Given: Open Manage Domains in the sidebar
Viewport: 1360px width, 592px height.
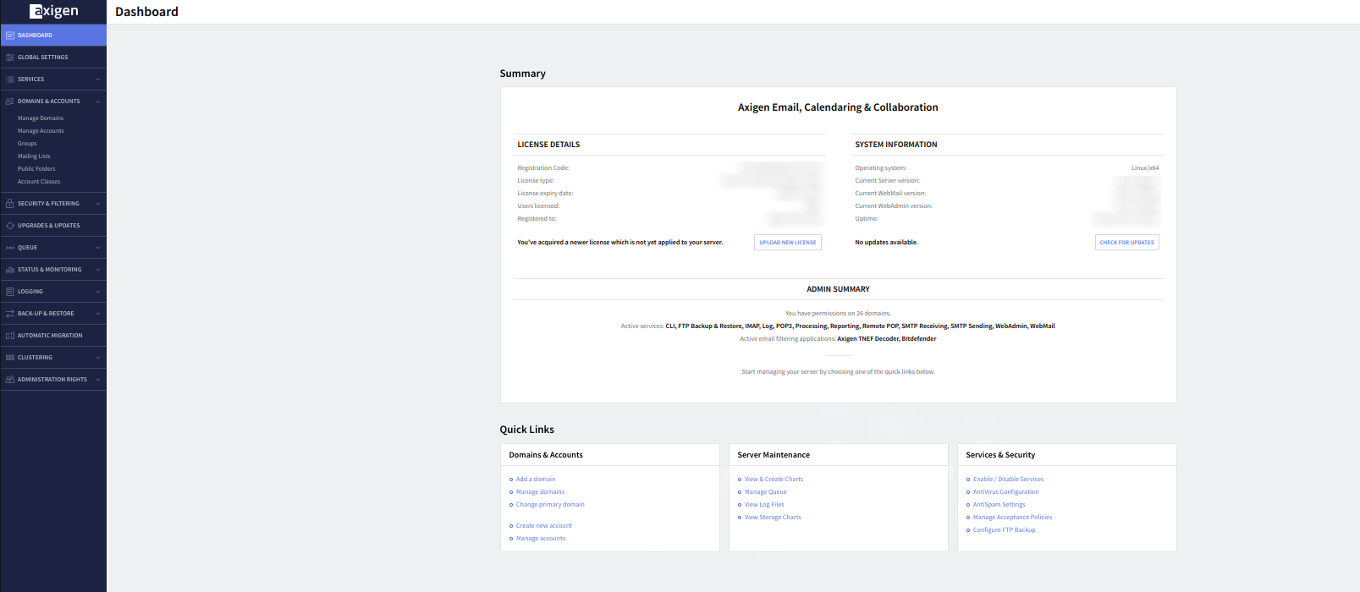Looking at the screenshot, I should (x=41, y=118).
